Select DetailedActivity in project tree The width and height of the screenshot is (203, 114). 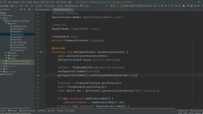[x=17, y=34]
